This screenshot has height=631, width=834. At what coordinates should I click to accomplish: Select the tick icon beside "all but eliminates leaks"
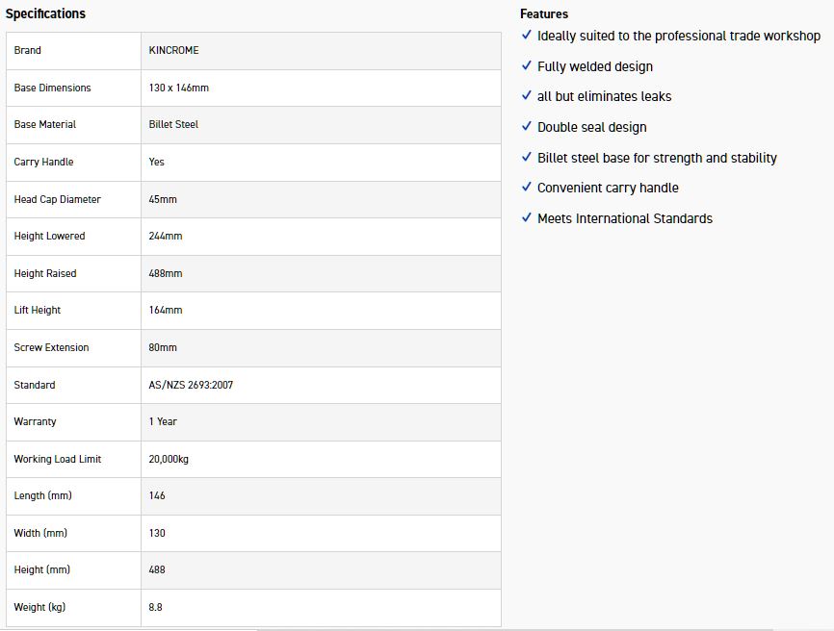527,95
